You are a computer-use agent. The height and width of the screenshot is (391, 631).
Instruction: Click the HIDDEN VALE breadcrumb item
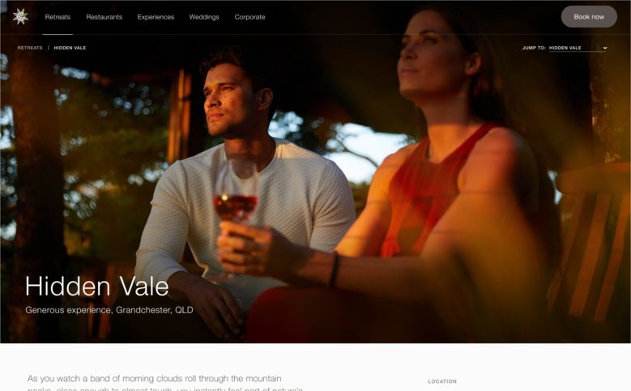point(70,48)
